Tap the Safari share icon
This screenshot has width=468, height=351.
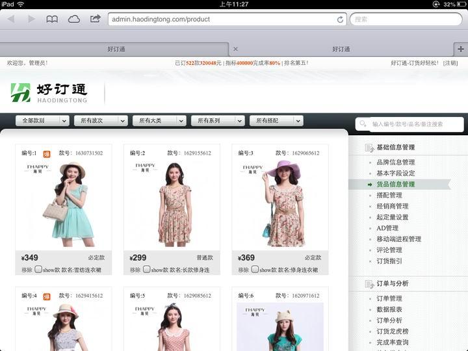click(95, 19)
